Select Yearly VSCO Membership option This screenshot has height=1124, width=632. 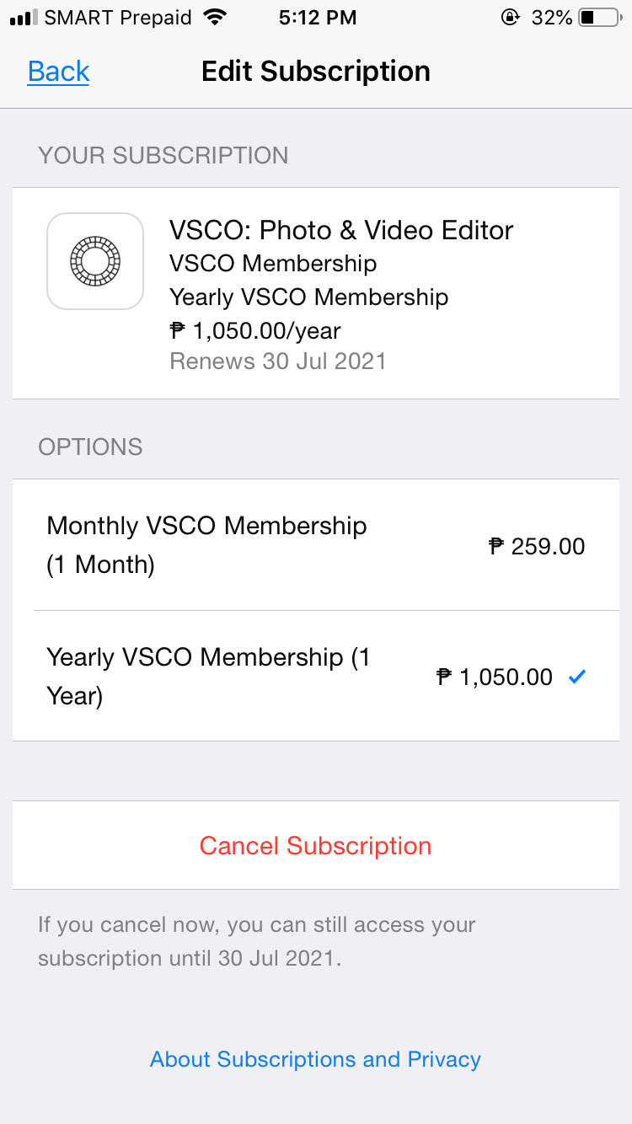pos(208,676)
